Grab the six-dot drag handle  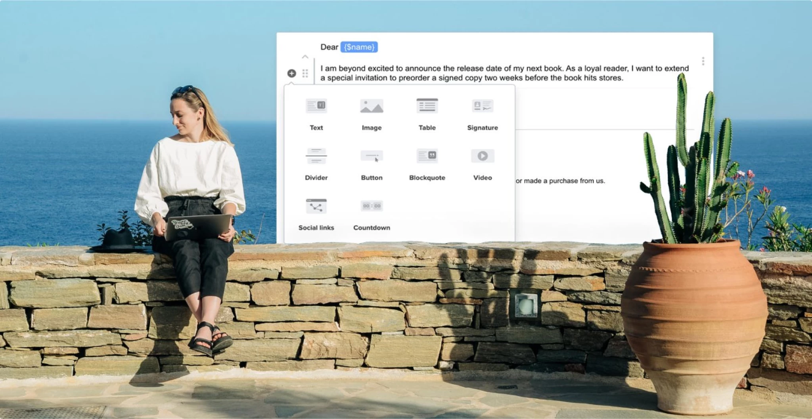305,73
